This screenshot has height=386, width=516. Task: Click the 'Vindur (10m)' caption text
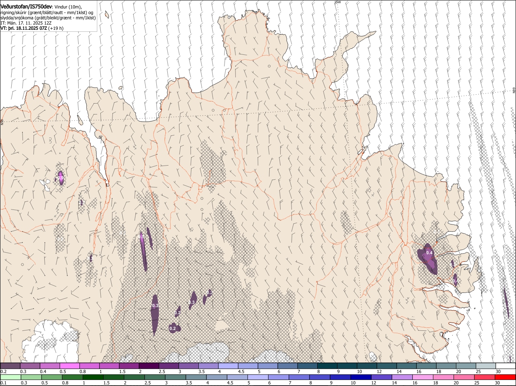pyautogui.click(x=68, y=7)
